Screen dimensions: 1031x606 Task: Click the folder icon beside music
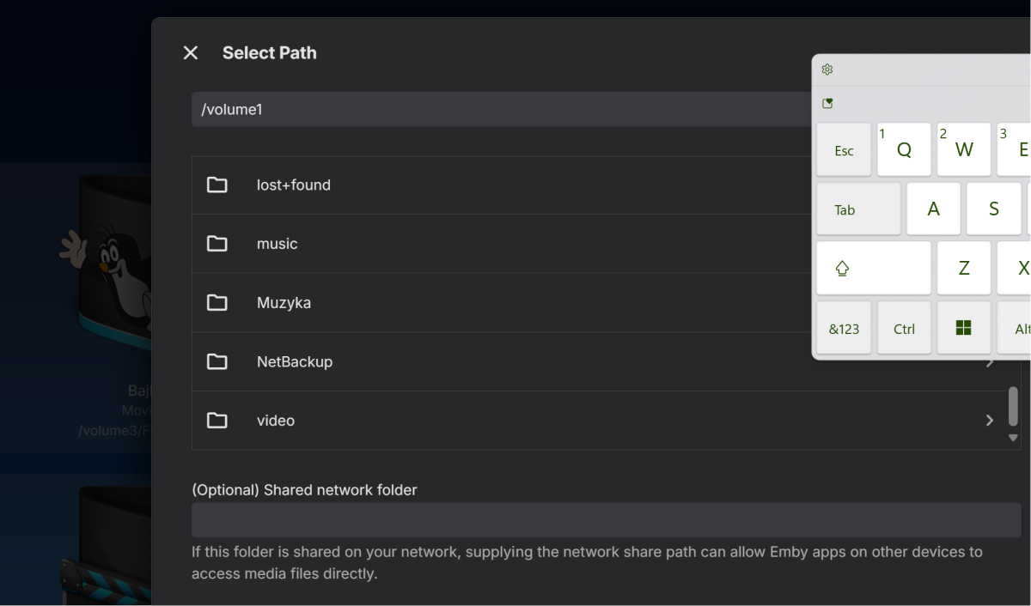click(217, 243)
